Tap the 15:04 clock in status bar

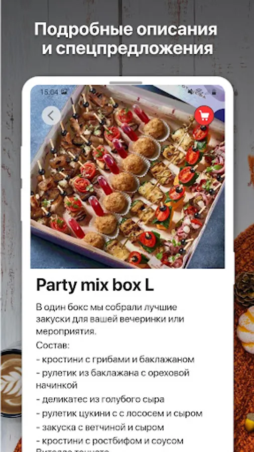tap(49, 92)
